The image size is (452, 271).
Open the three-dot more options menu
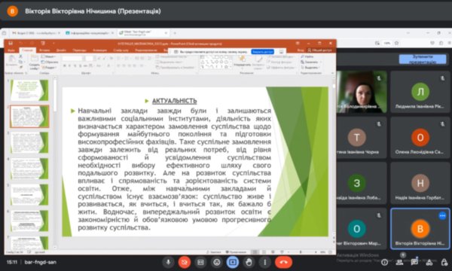point(265,262)
